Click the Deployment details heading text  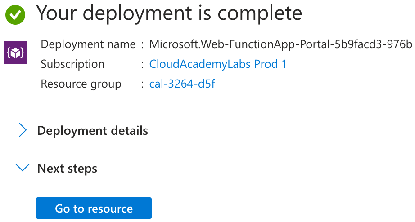[92, 131]
